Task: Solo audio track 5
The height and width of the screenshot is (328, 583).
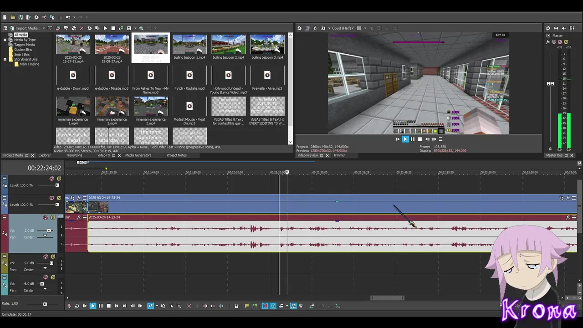Action: (53, 257)
